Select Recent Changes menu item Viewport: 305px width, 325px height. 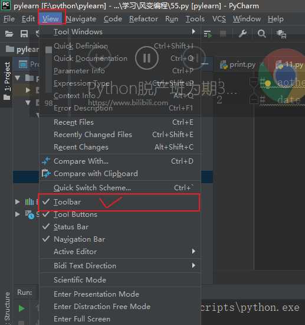pos(119,147)
